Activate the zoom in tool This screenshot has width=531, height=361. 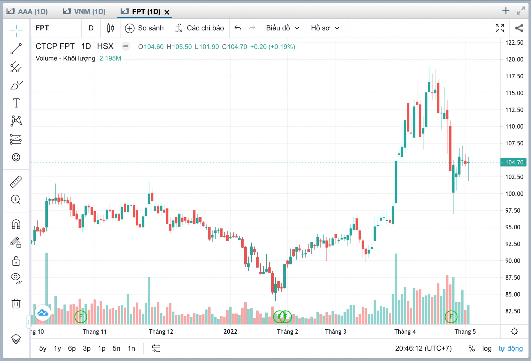click(16, 199)
